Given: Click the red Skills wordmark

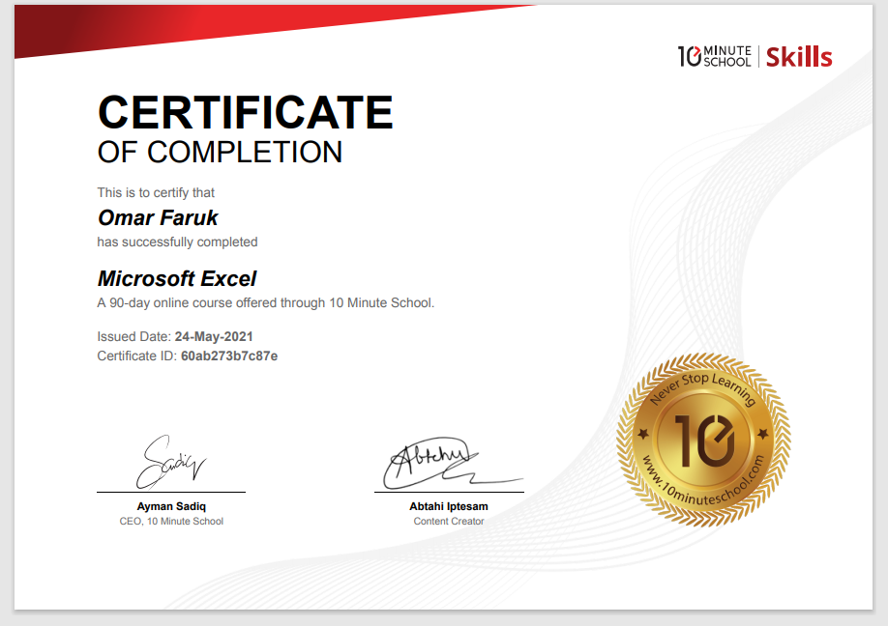Looking at the screenshot, I should pyautogui.click(x=799, y=57).
